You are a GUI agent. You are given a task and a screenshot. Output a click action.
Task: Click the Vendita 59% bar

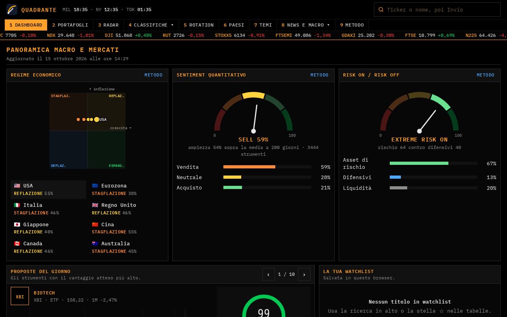[267, 167]
